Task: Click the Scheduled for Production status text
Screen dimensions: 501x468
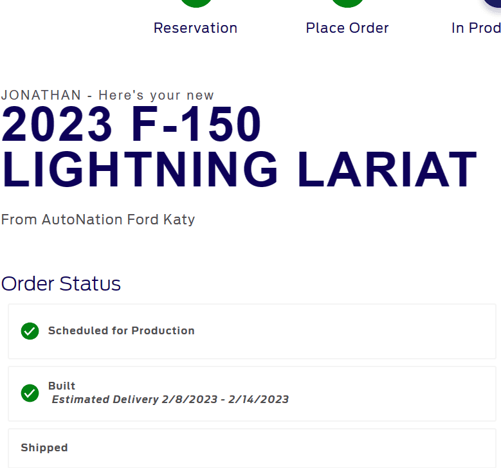Action: coord(121,330)
